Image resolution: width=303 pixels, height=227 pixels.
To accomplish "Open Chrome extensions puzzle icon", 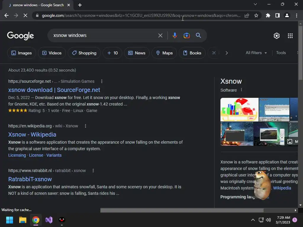I will click(x=268, y=15).
